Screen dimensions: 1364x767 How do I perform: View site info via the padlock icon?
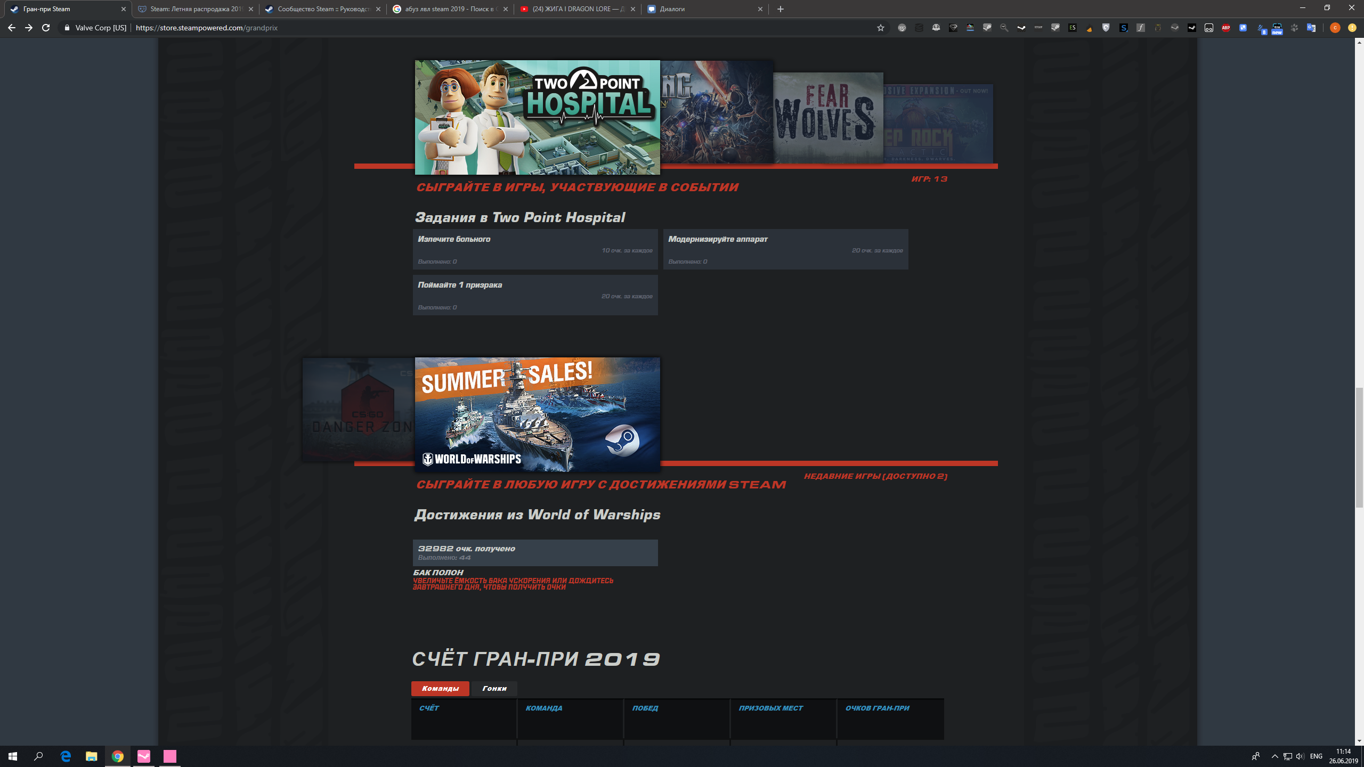point(67,28)
